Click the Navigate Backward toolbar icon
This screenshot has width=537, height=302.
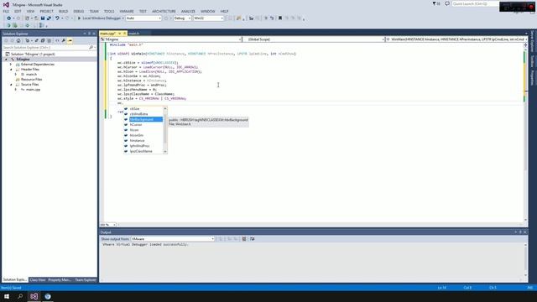tap(9, 18)
